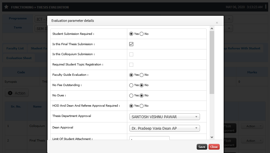Click the favorite star icon in header
This screenshot has height=153, width=270.
[x=6, y=7]
